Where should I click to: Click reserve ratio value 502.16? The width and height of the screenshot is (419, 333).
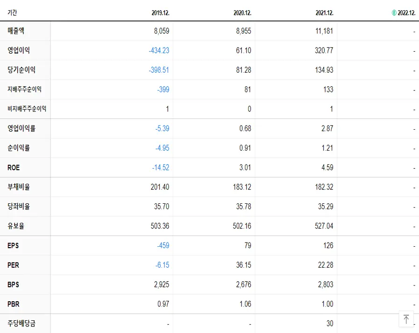pyautogui.click(x=242, y=226)
